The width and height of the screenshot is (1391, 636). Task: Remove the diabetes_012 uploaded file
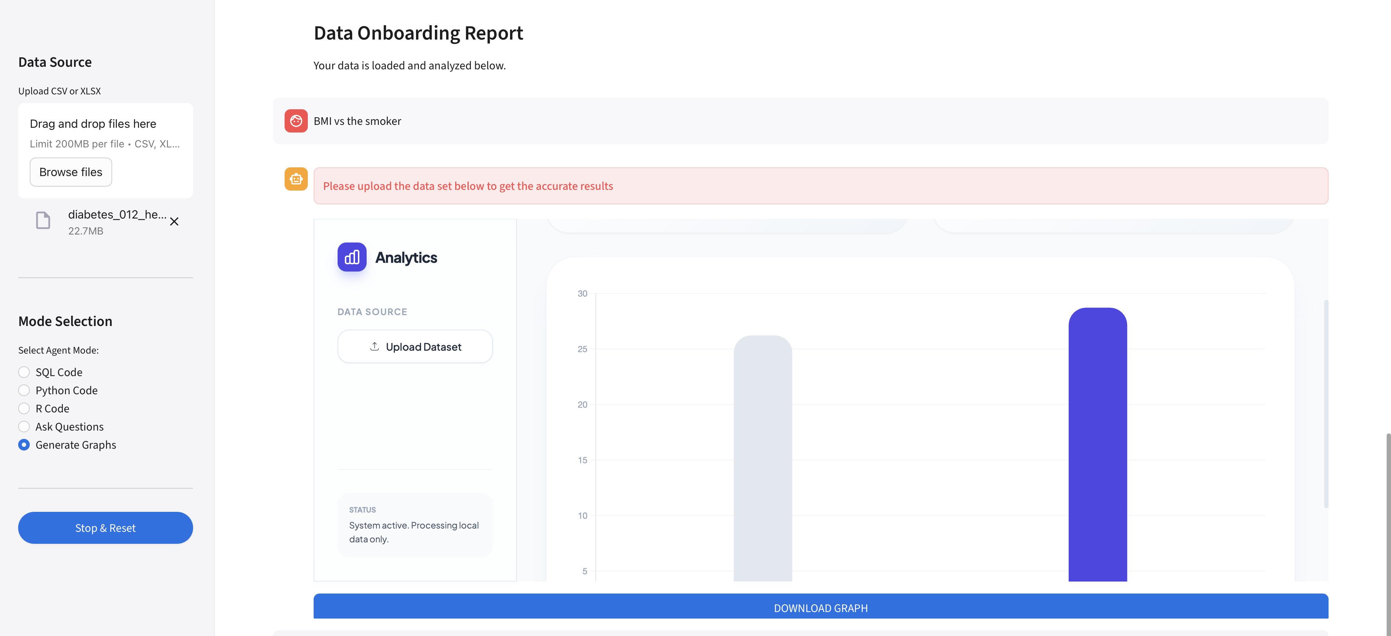[174, 222]
